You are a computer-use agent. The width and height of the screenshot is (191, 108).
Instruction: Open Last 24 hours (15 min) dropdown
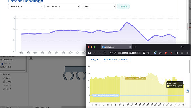coord(116,60)
